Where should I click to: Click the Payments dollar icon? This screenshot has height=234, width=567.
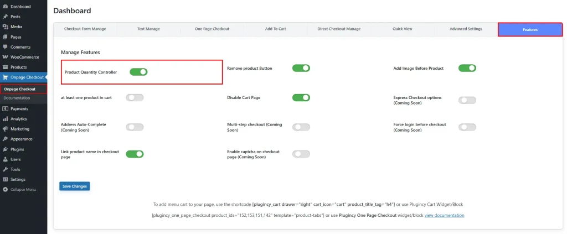pyautogui.click(x=5, y=108)
